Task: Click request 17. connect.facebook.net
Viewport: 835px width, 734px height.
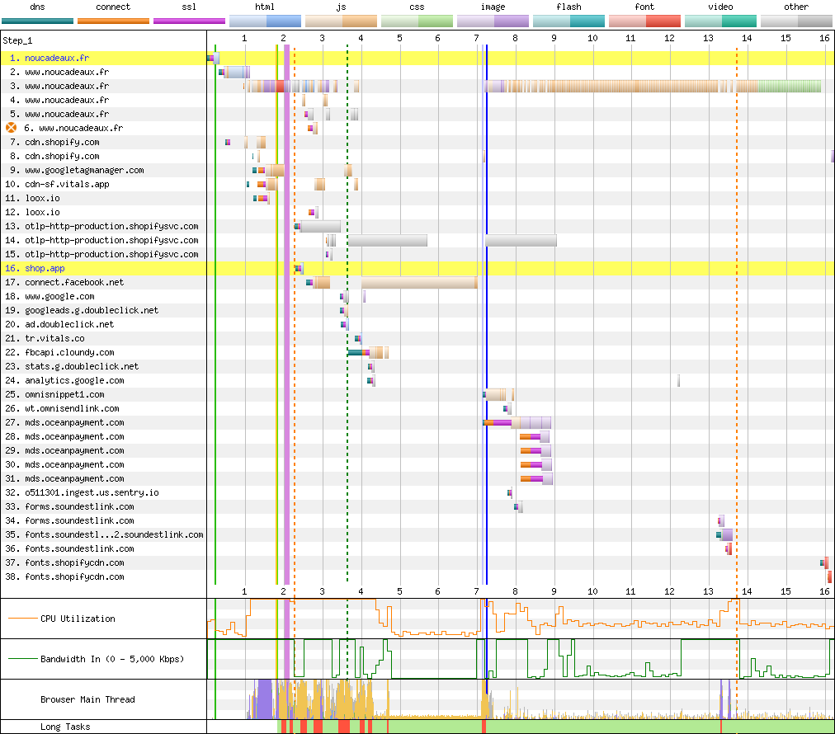Action: click(x=64, y=282)
